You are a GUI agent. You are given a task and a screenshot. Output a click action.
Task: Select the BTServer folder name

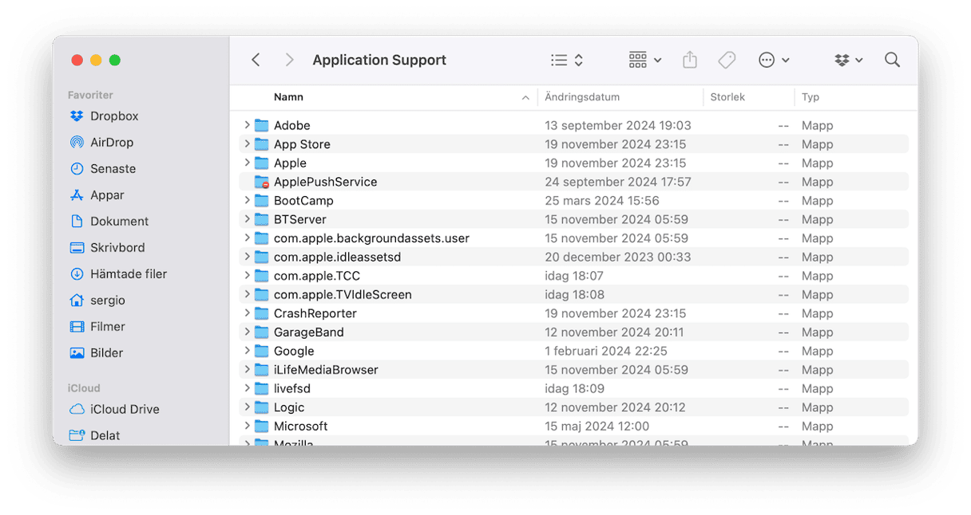300,219
